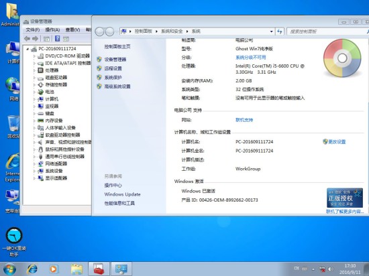This screenshot has height=276, width=369.
Task: Click the Back button in System window
Action: tap(99, 31)
